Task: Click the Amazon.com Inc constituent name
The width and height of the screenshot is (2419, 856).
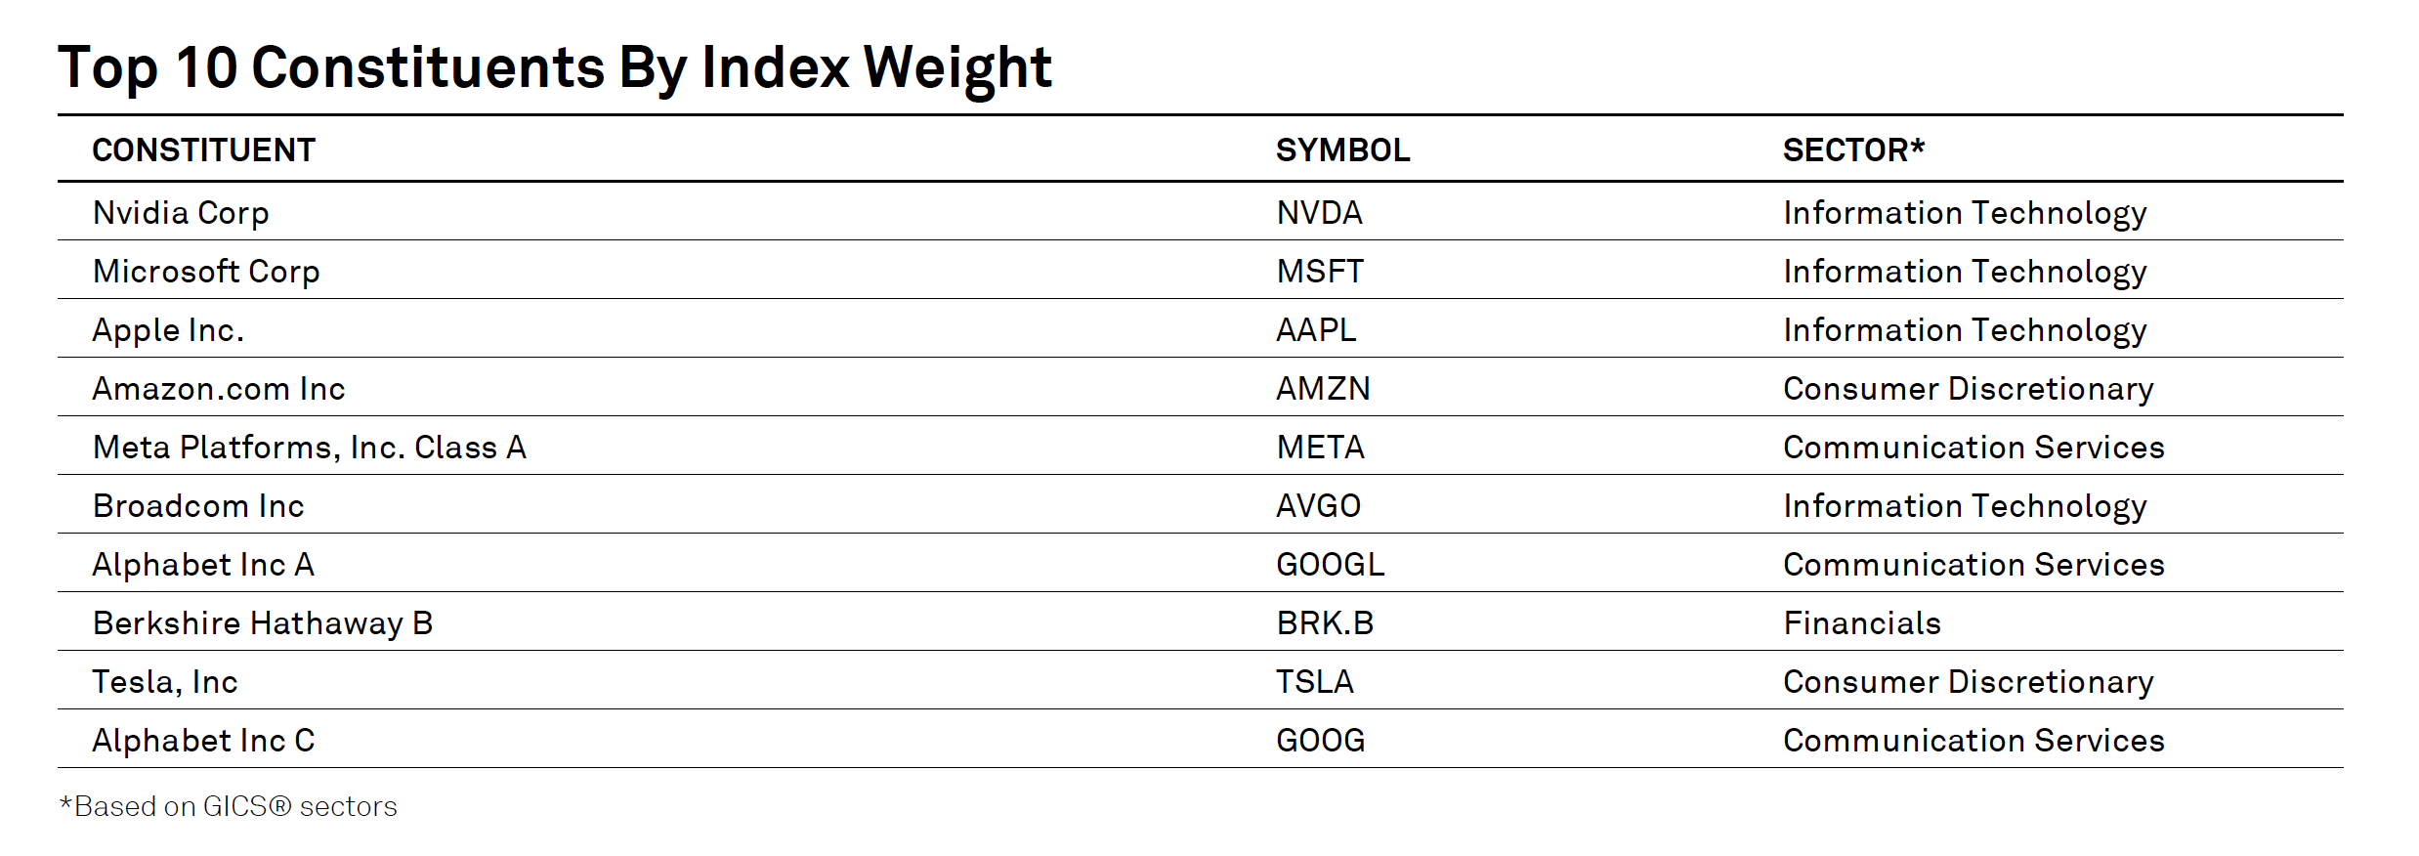Action: [219, 389]
